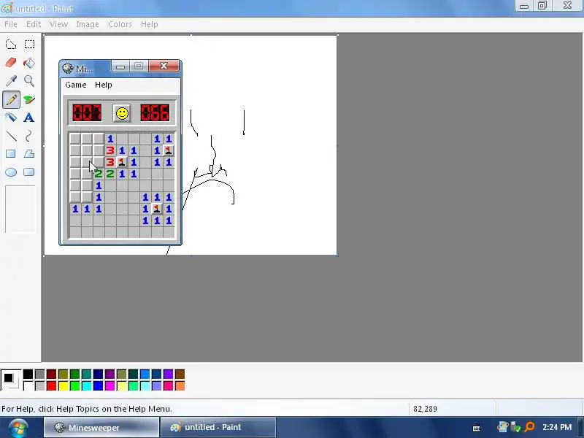This screenshot has height=438, width=584.
Task: Open the Image menu
Action: pyautogui.click(x=87, y=24)
